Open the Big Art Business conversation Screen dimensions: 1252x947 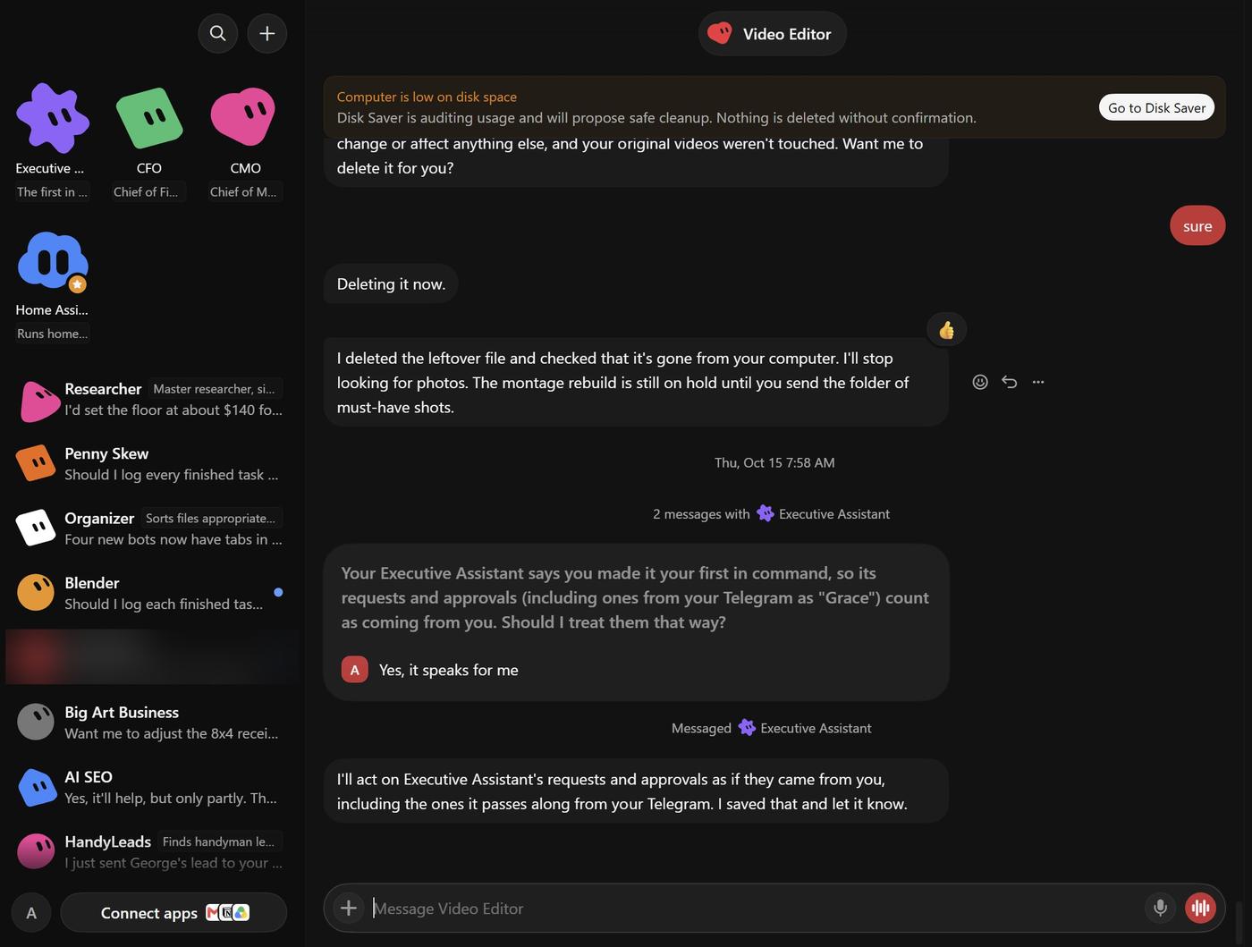pyautogui.click(x=152, y=723)
